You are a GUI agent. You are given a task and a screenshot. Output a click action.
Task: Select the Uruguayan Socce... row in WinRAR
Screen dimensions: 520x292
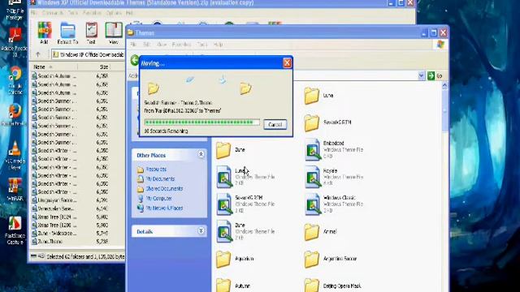71,200
